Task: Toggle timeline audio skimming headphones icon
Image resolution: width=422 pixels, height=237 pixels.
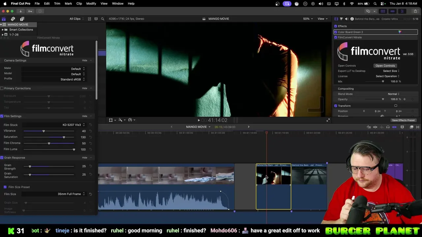Action: tap(388, 127)
